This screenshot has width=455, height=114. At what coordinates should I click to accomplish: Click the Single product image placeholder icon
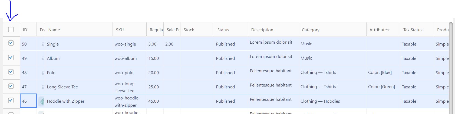click(42, 44)
